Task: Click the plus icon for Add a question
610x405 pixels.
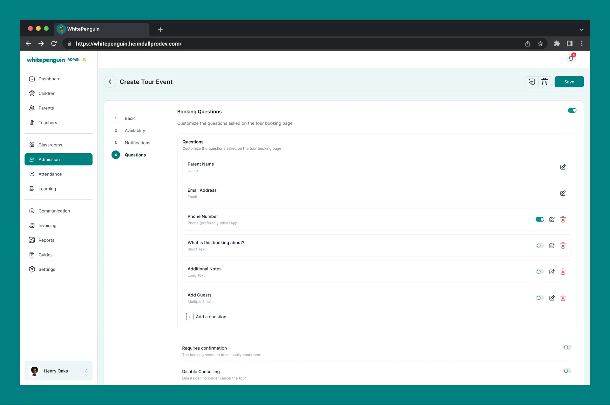Action: pos(190,317)
